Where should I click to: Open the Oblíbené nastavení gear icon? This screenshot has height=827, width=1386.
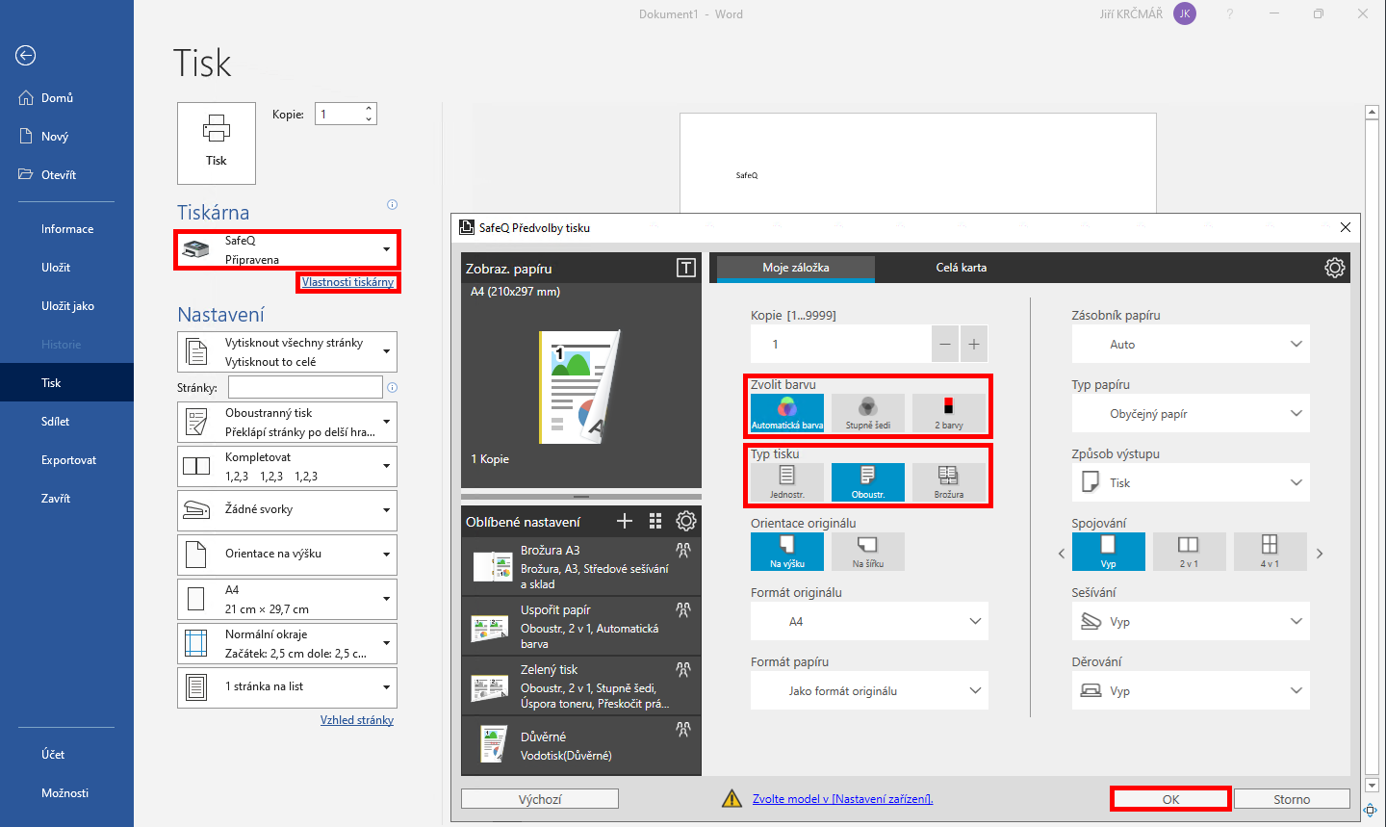[x=686, y=521]
